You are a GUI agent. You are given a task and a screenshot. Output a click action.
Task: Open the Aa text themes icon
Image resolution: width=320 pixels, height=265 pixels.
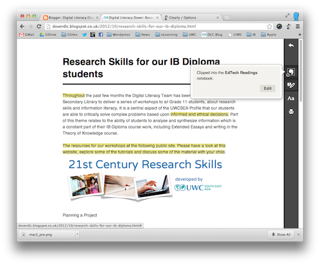point(291,98)
